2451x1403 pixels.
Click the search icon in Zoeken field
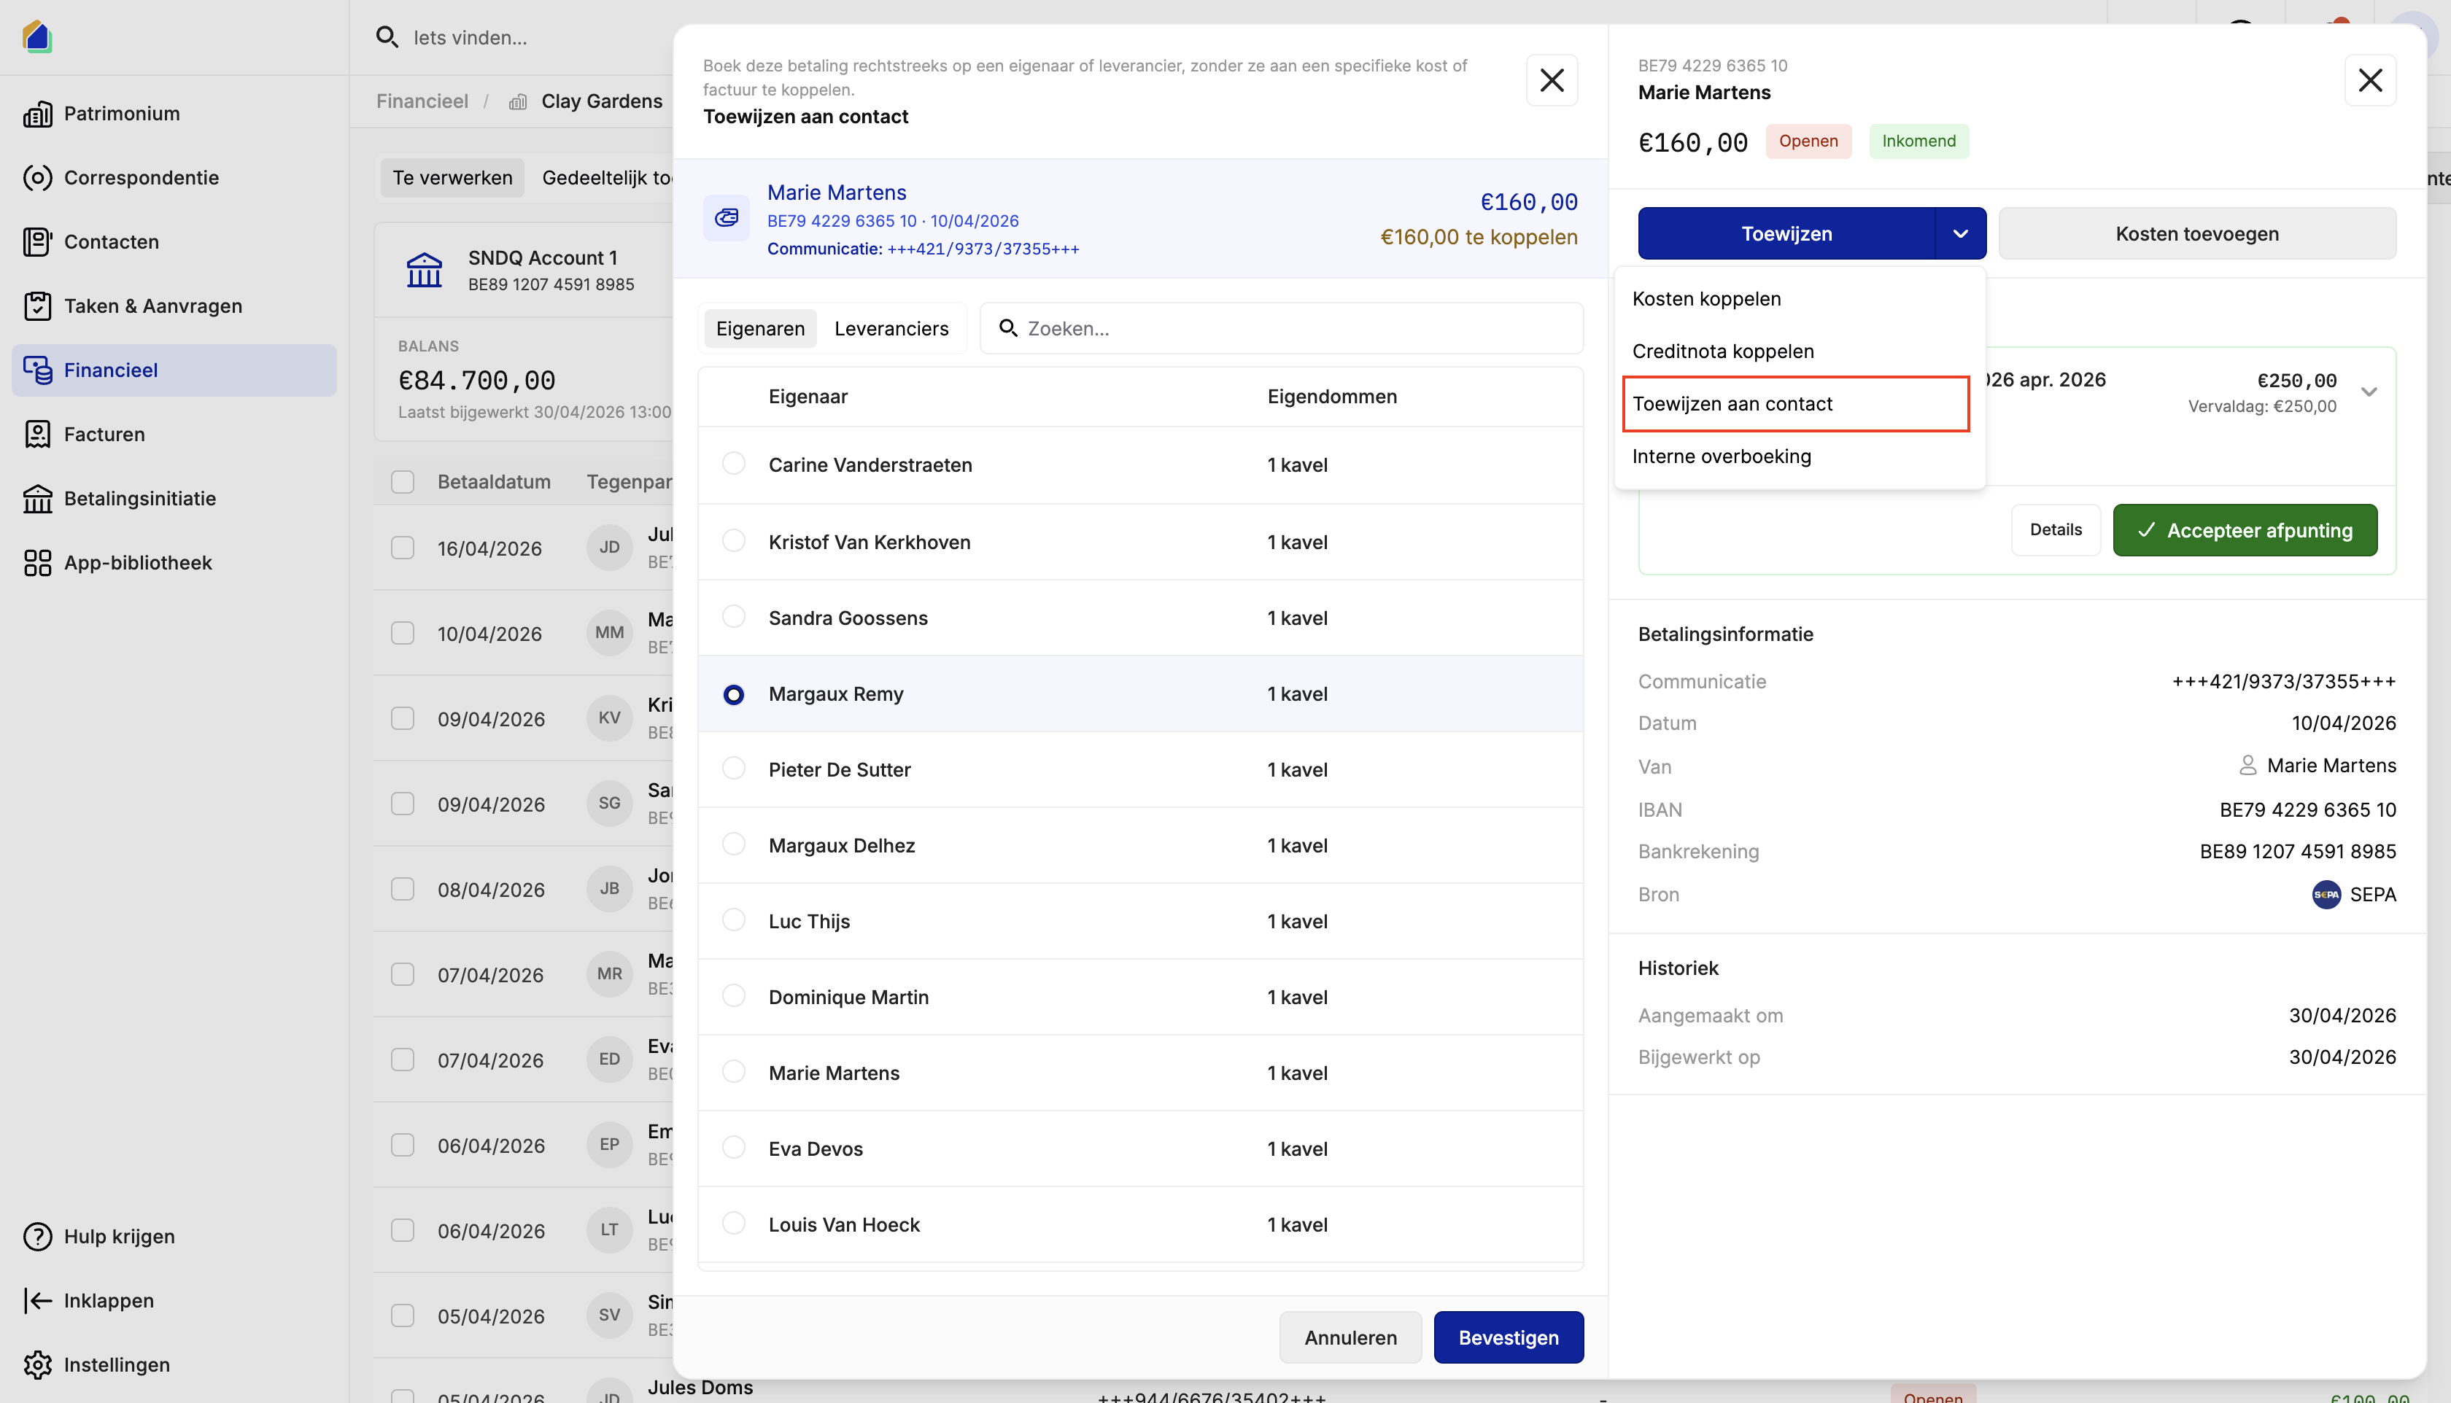pos(1008,329)
